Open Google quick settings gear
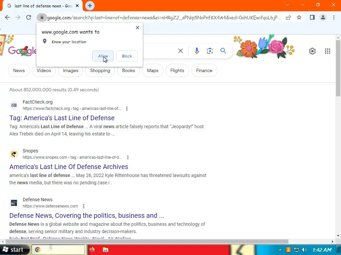 312,51
